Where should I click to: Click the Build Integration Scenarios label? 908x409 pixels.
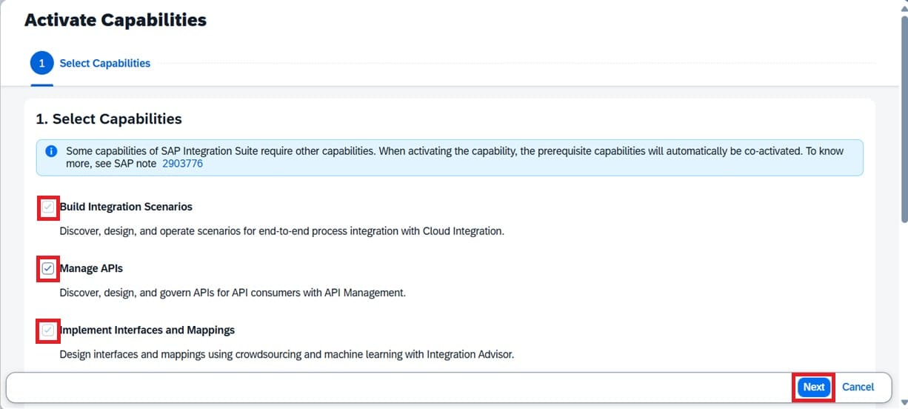[x=126, y=207]
